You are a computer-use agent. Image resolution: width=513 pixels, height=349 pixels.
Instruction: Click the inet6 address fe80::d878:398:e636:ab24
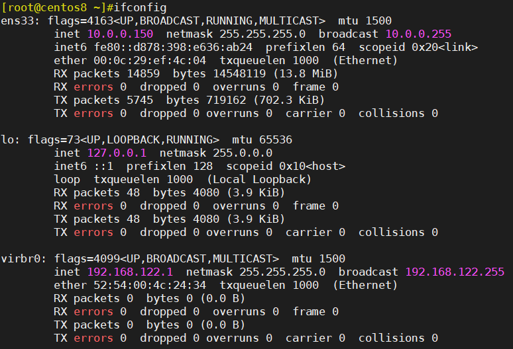173,48
